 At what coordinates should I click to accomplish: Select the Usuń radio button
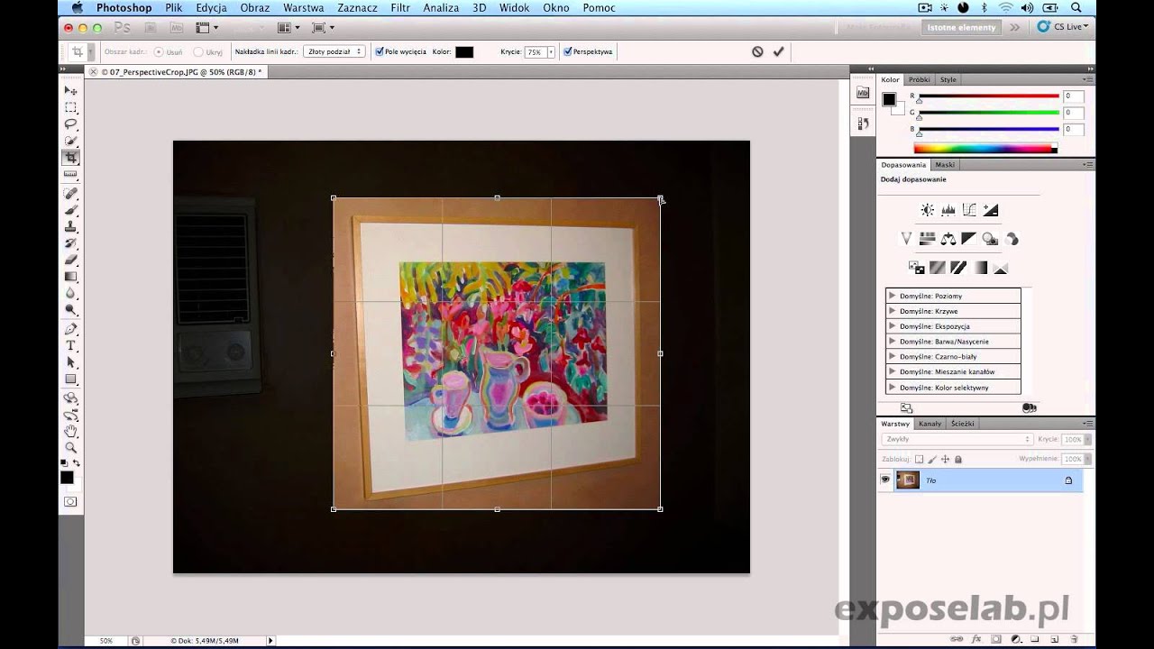coord(159,51)
